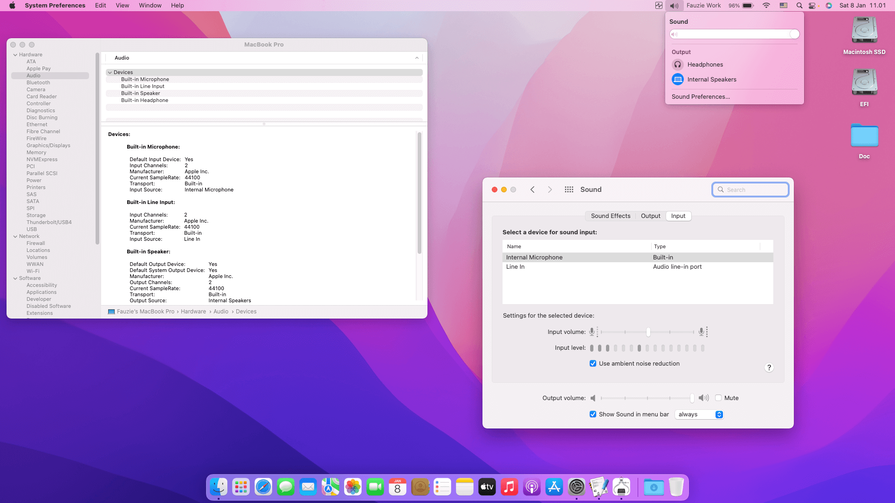
Task: Select Graphics/Displays in sidebar
Action: (x=48, y=146)
